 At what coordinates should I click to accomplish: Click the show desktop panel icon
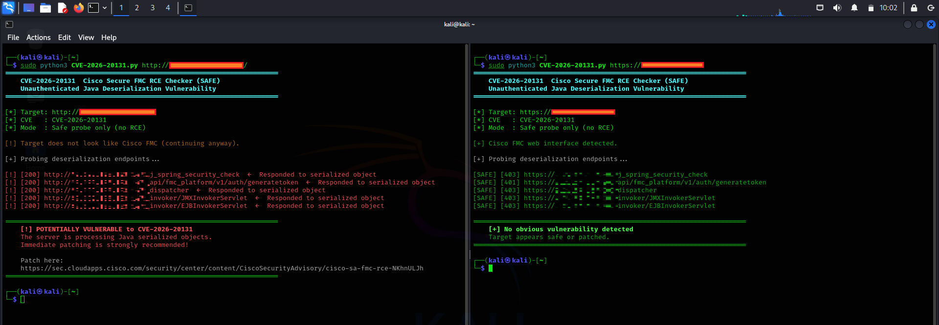point(29,8)
